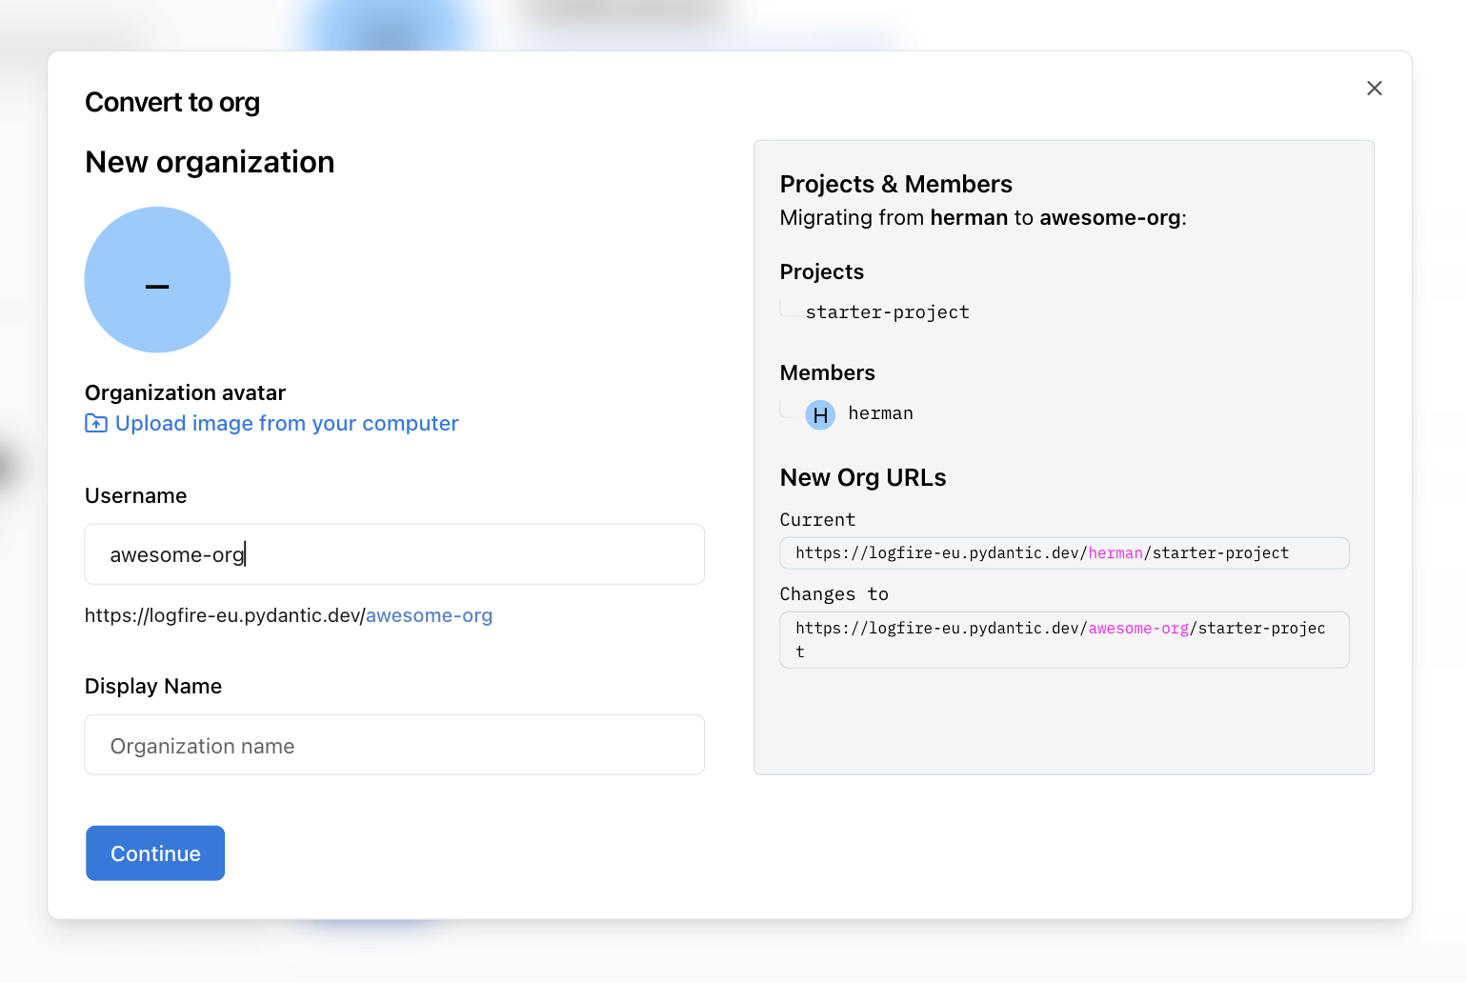Select the starter-project item under Projects

point(887,311)
